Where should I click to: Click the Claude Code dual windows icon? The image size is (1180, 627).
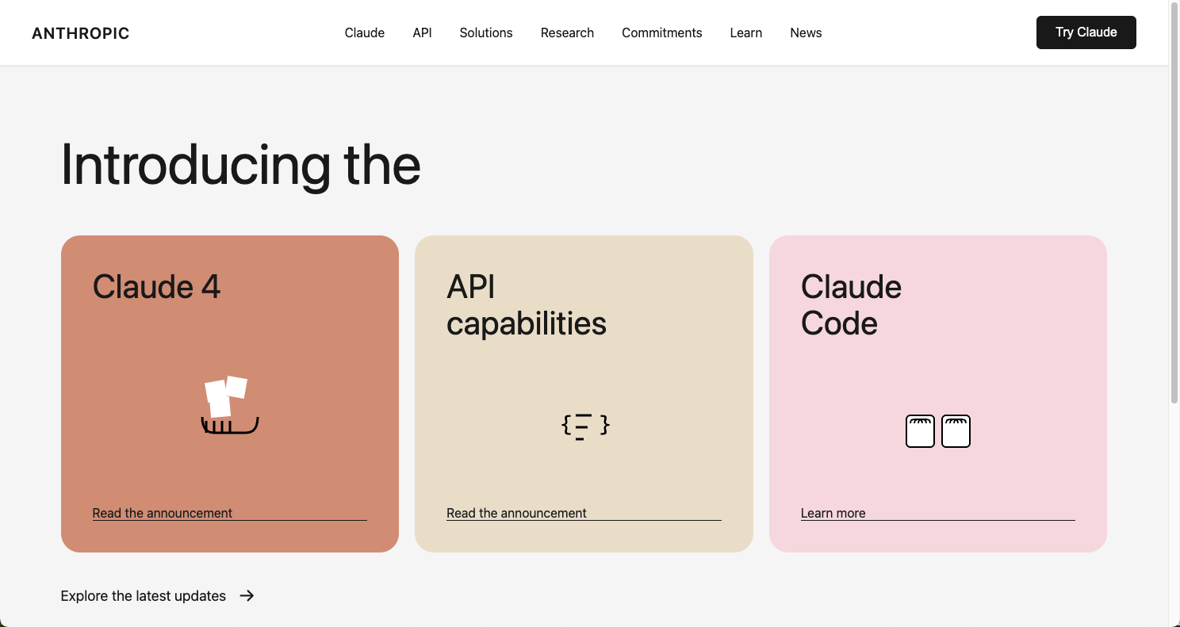(x=938, y=431)
